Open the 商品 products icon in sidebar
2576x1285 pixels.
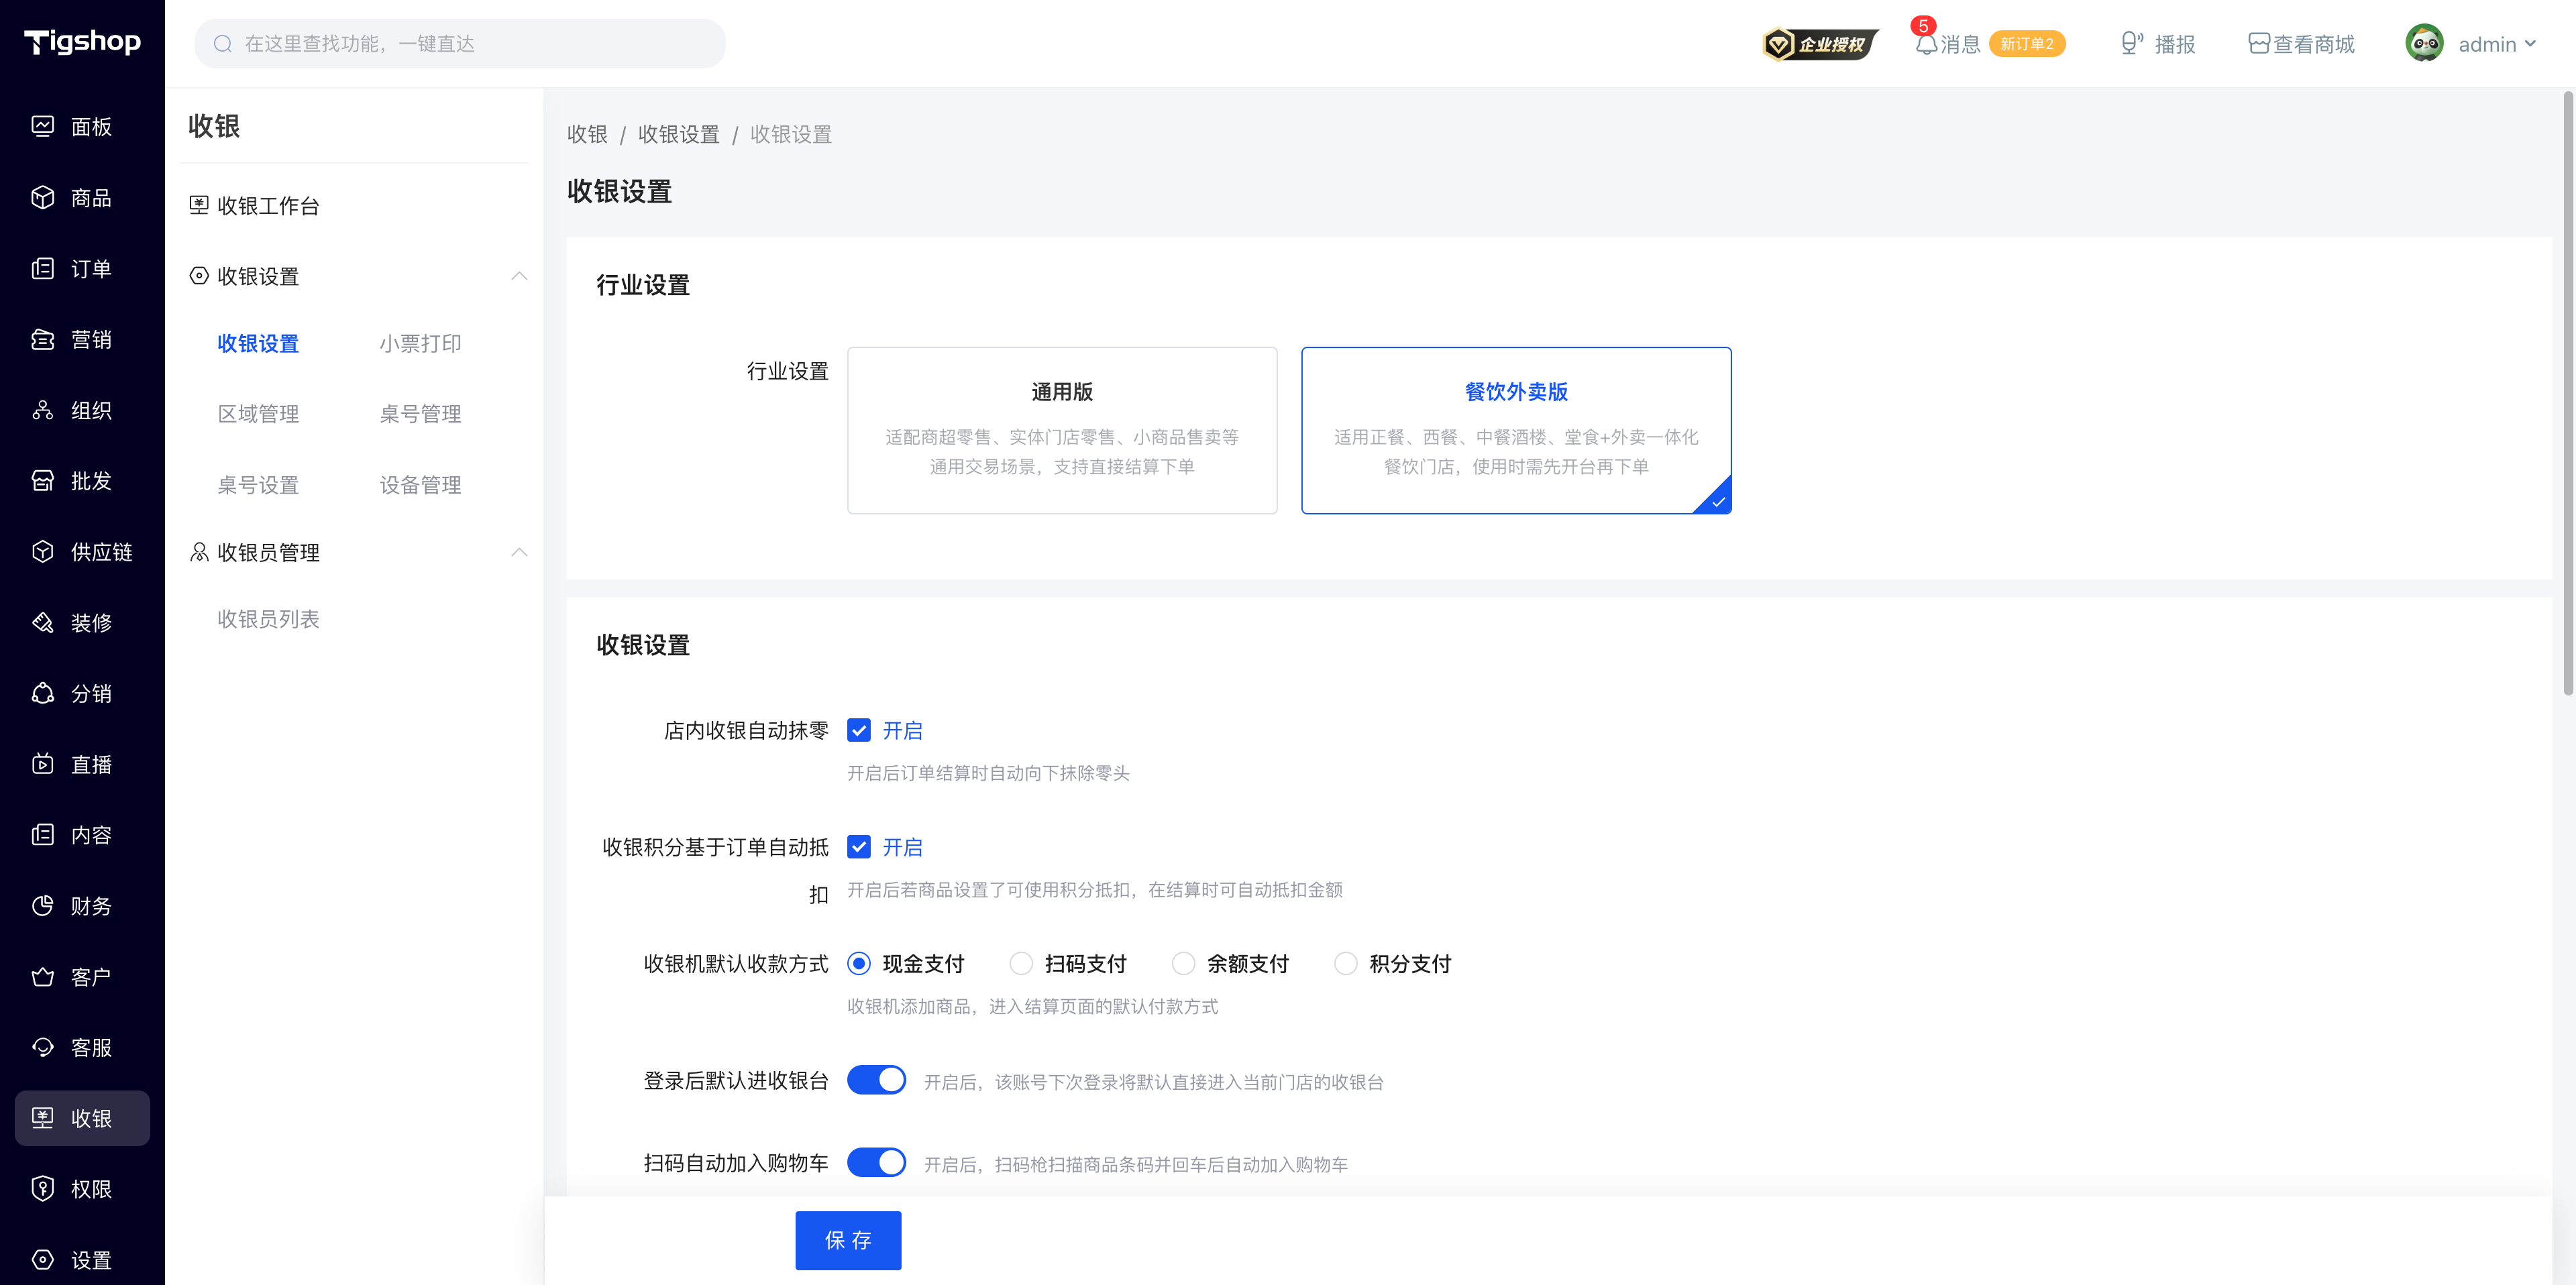point(42,197)
